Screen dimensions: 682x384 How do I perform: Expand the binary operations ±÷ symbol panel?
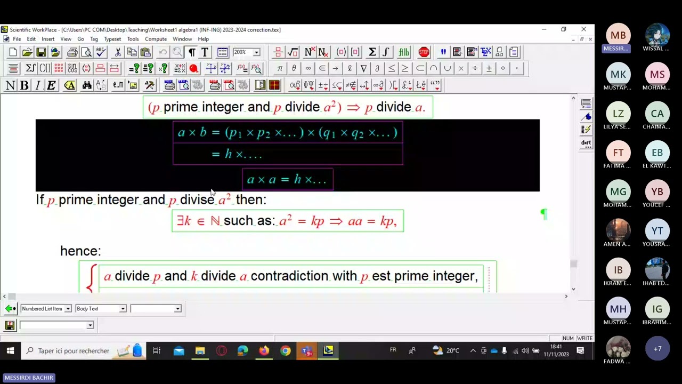(x=323, y=85)
